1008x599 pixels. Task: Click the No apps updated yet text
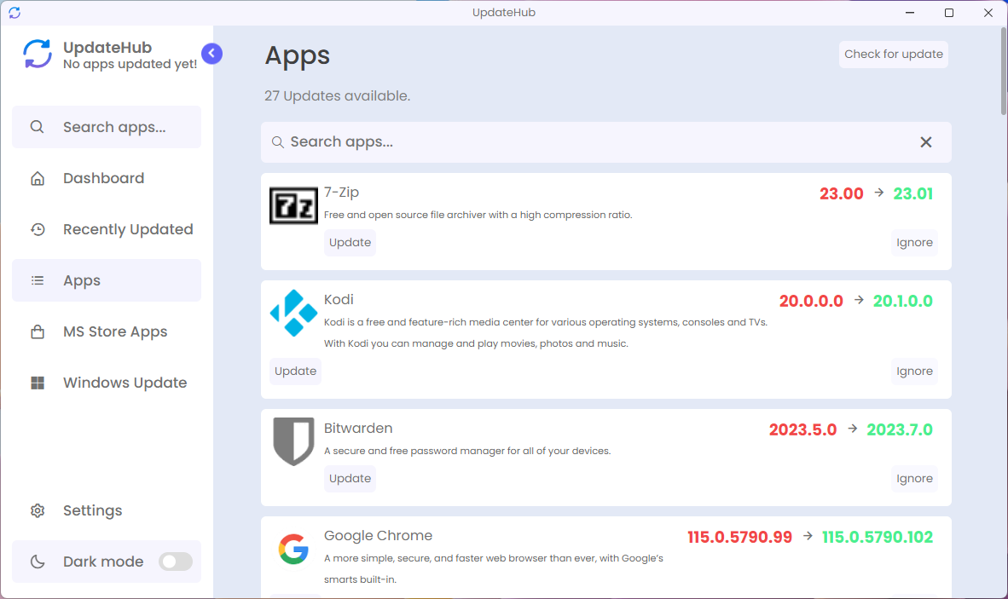(x=130, y=64)
